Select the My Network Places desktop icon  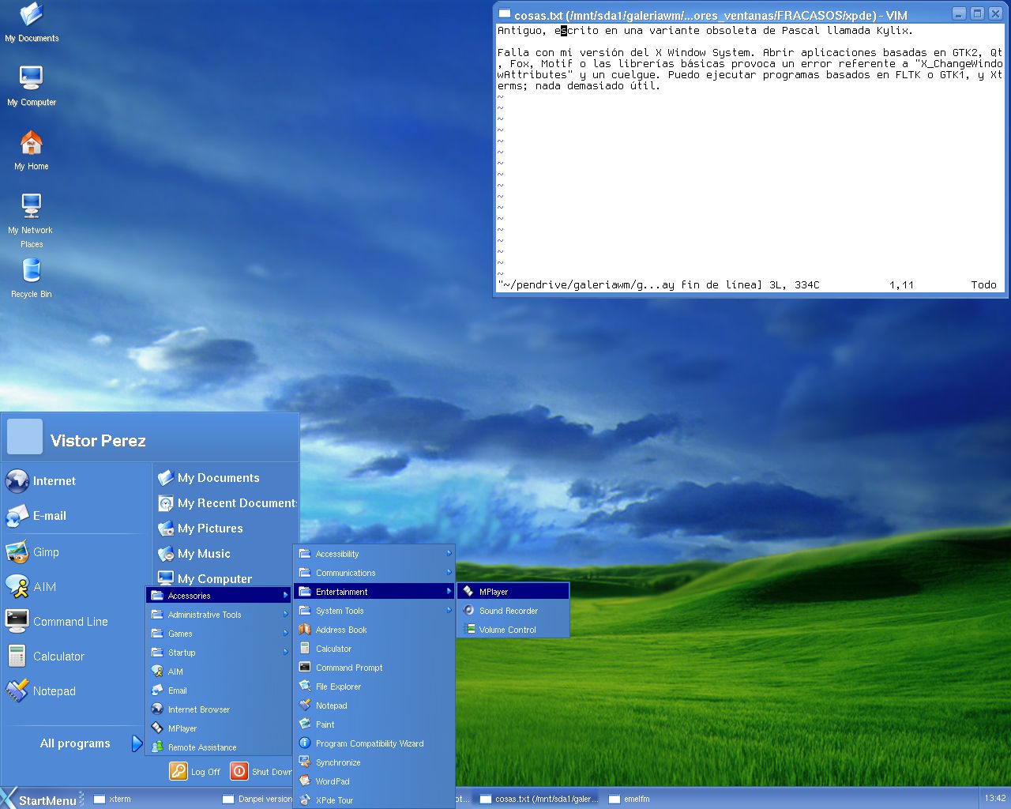(x=31, y=221)
